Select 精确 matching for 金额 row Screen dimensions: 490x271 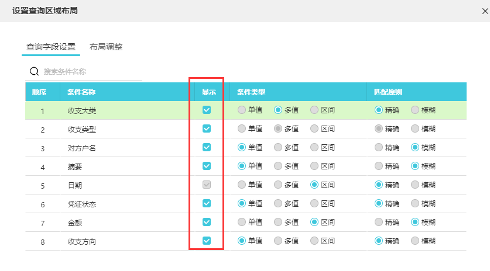pyautogui.click(x=379, y=222)
